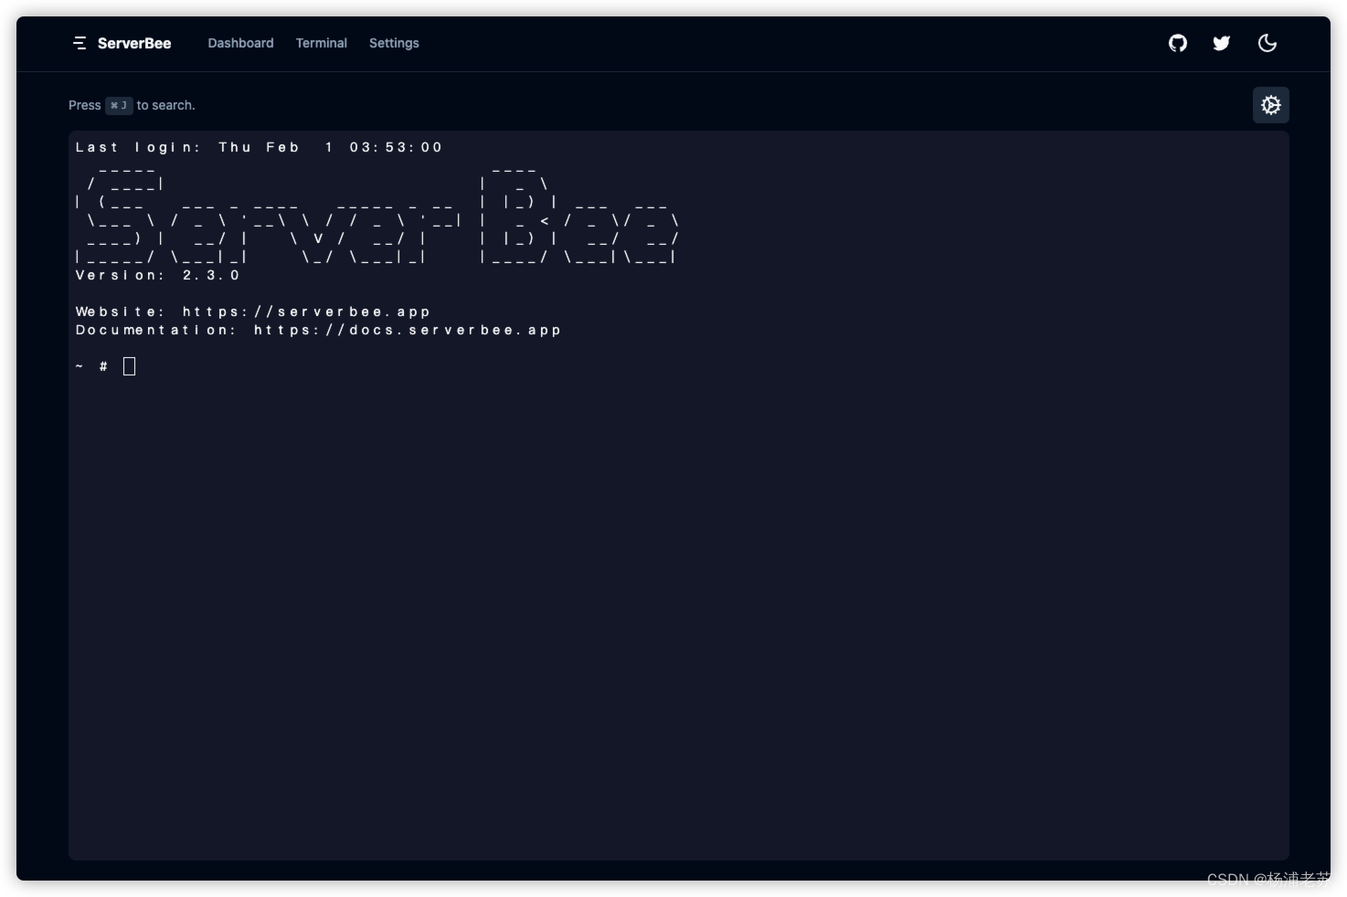The width and height of the screenshot is (1347, 897).
Task: Click the 'Last login: Thu Feb 1 03:53:00' line
Action: point(260,147)
